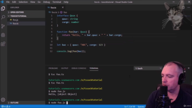Screen dimensions: 192x108
Task: Click 'baz' variable on line 10
Action: [x=64, y=45]
